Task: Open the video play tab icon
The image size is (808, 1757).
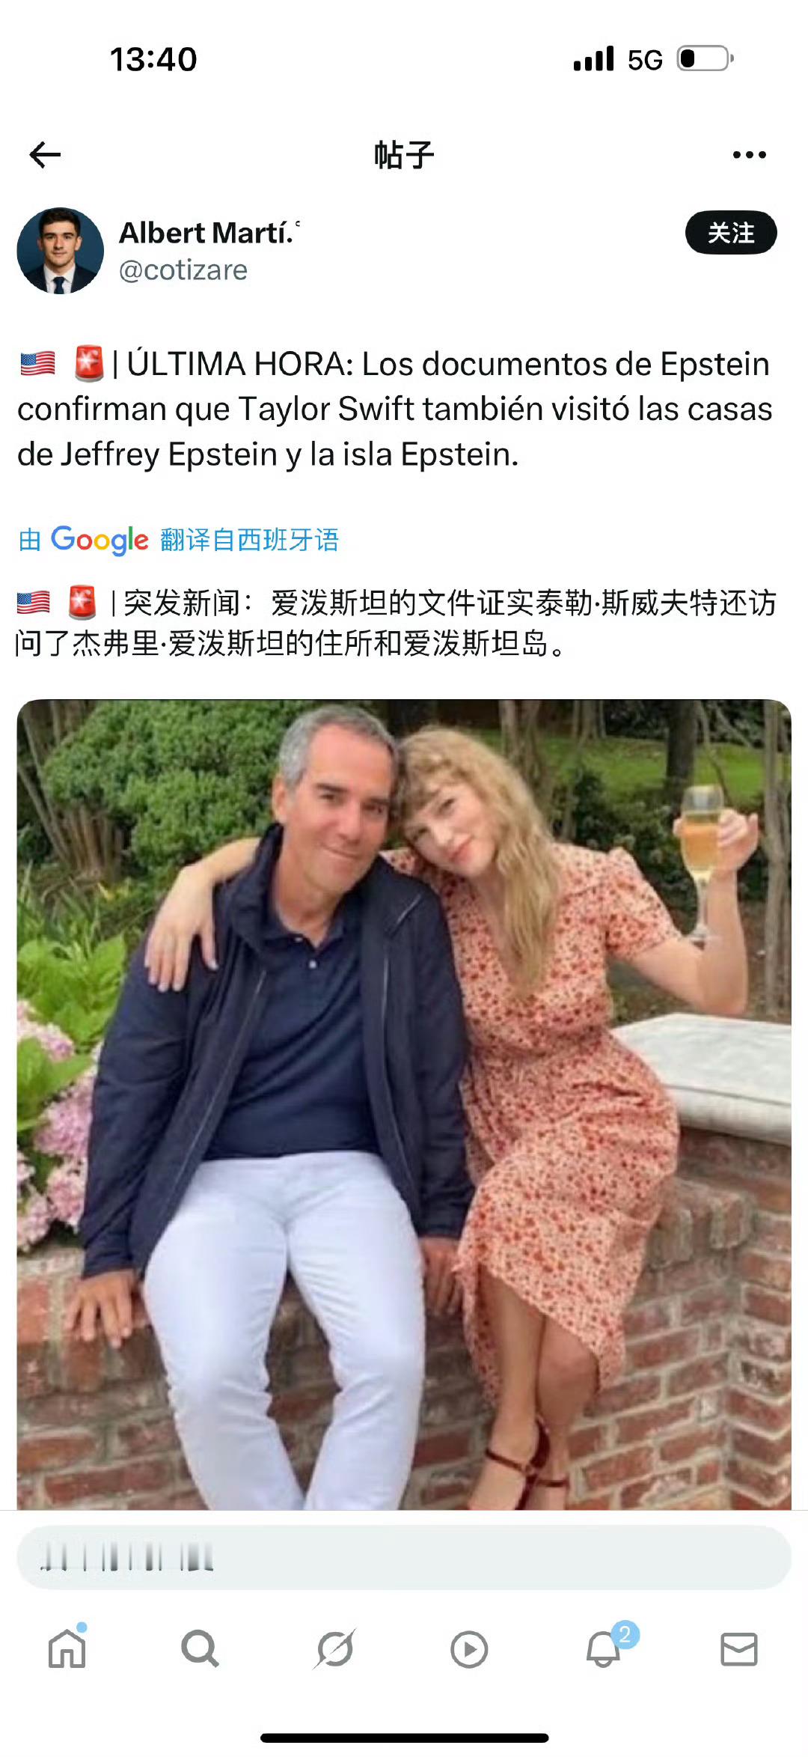Action: click(x=469, y=1649)
